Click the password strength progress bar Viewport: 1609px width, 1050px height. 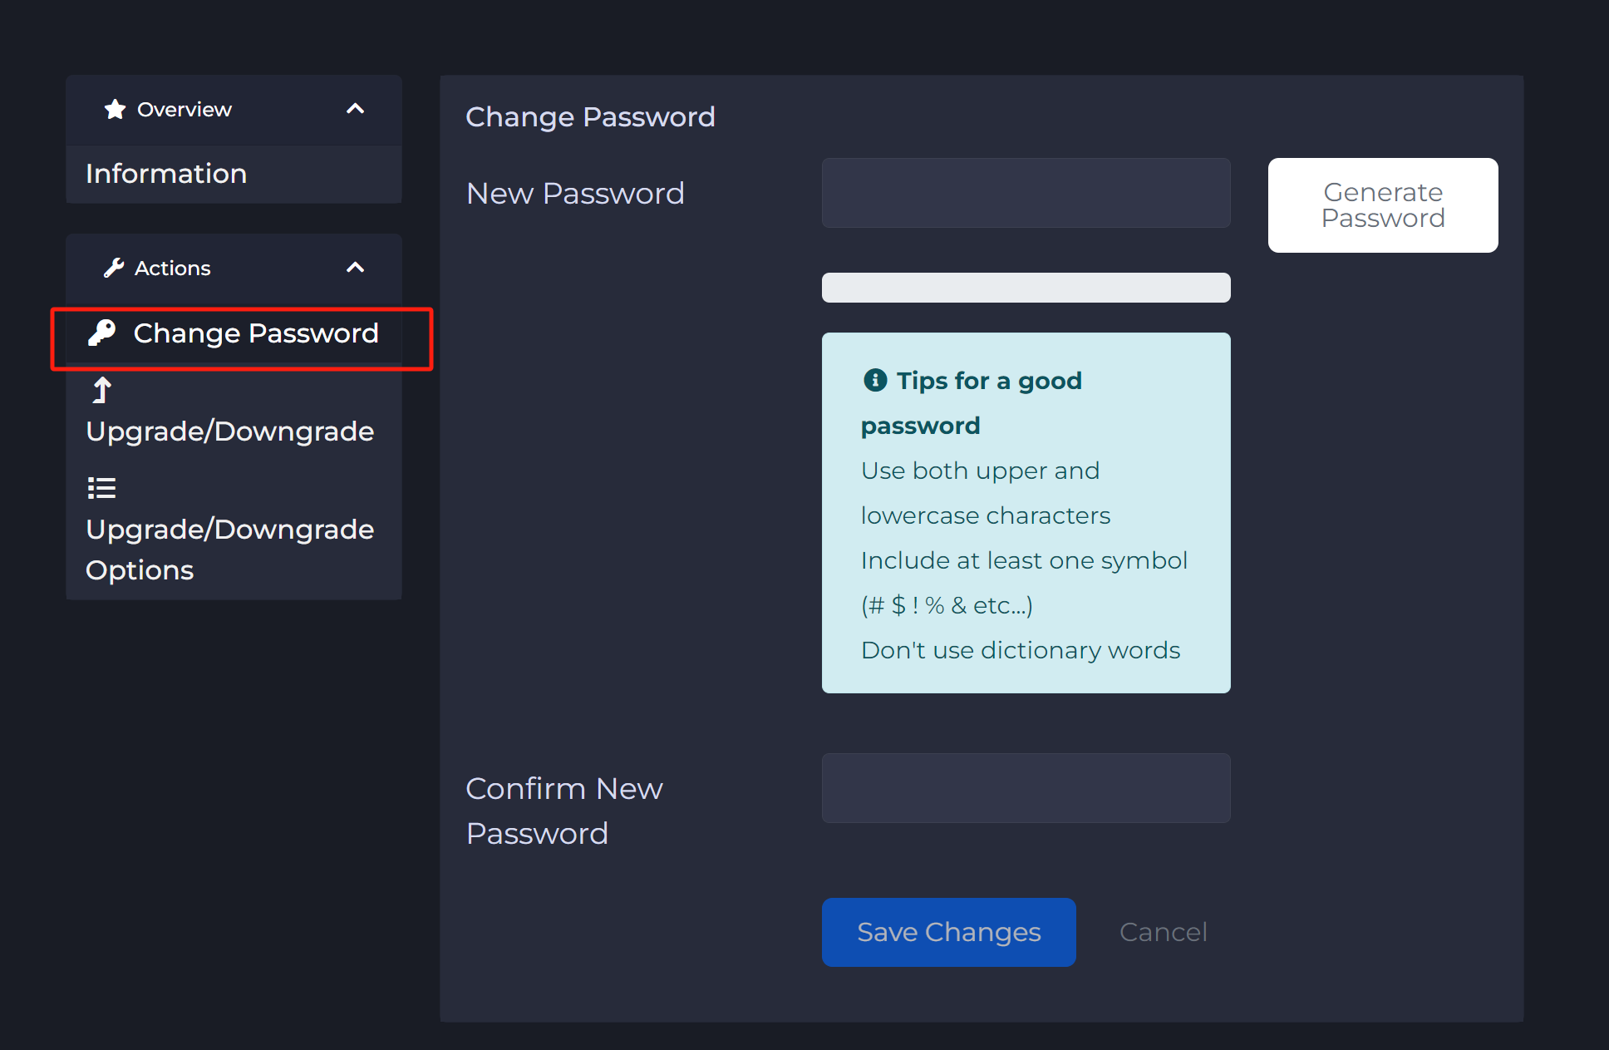coord(1026,288)
